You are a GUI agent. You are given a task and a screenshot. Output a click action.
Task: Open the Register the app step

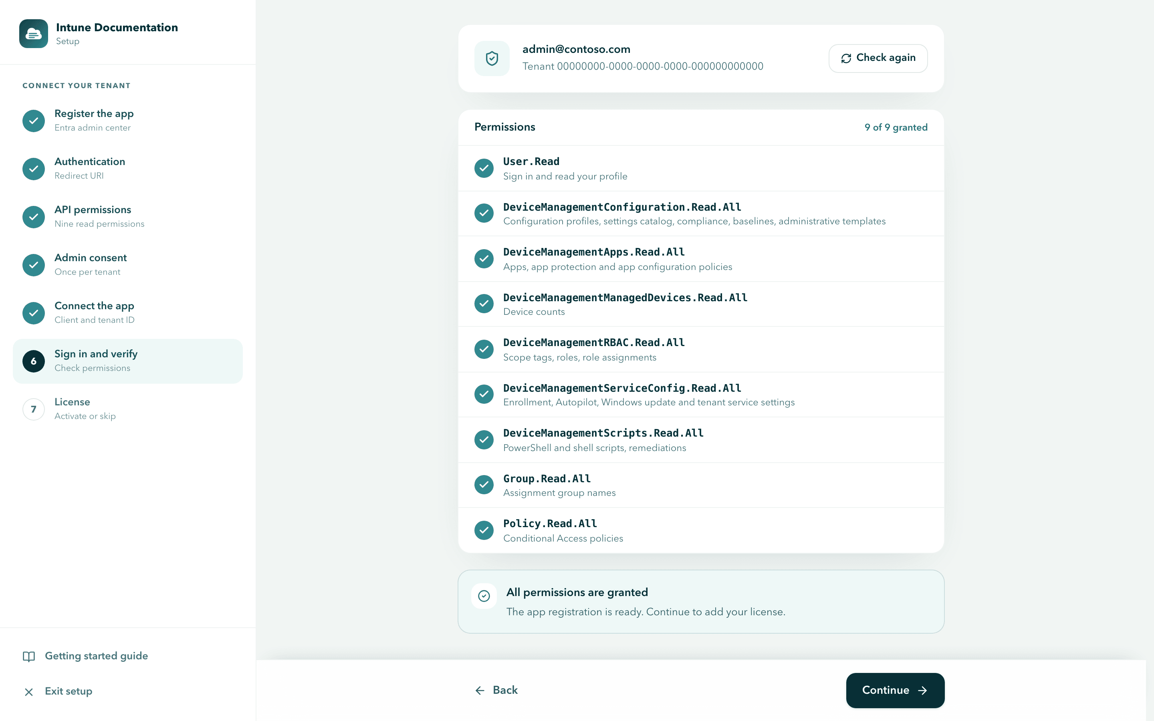click(x=128, y=121)
